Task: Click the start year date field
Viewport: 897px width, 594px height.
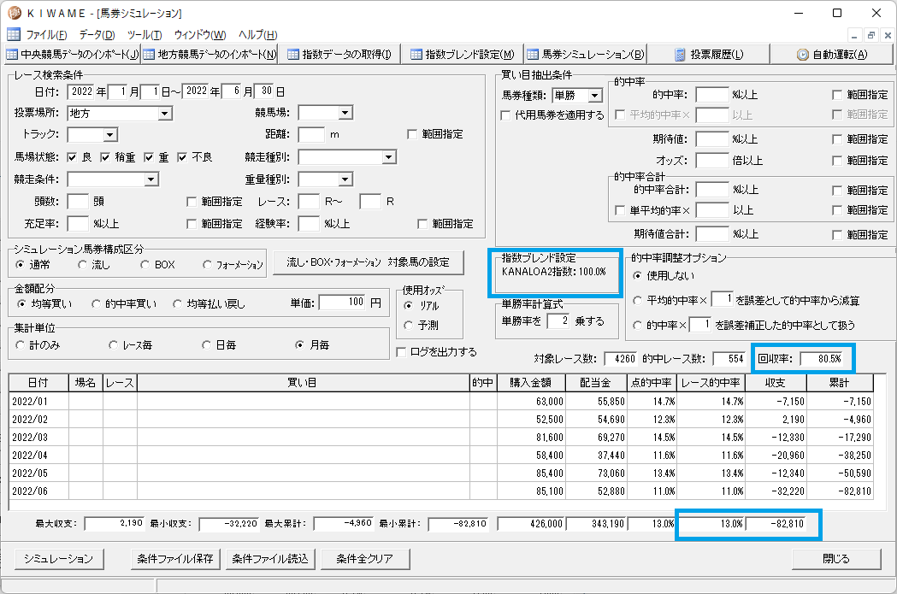Action: 80,91
